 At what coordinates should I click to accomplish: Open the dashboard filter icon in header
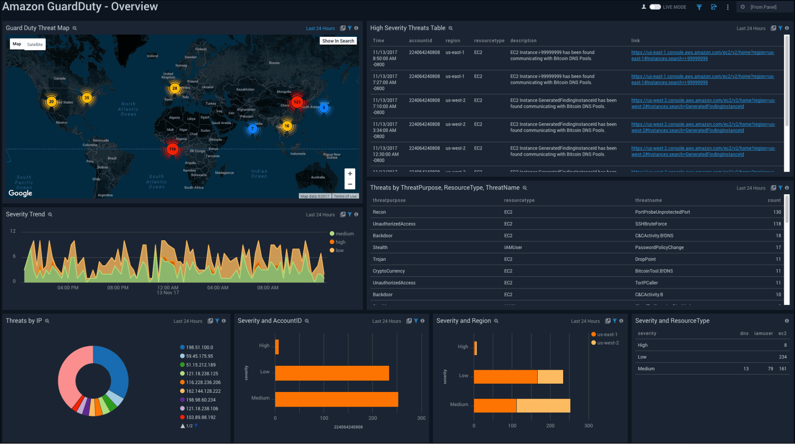pos(699,7)
